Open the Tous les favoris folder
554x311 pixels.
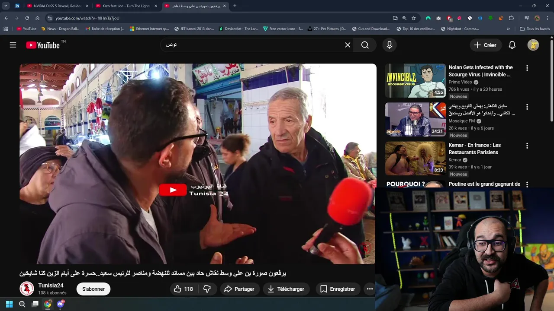point(535,29)
